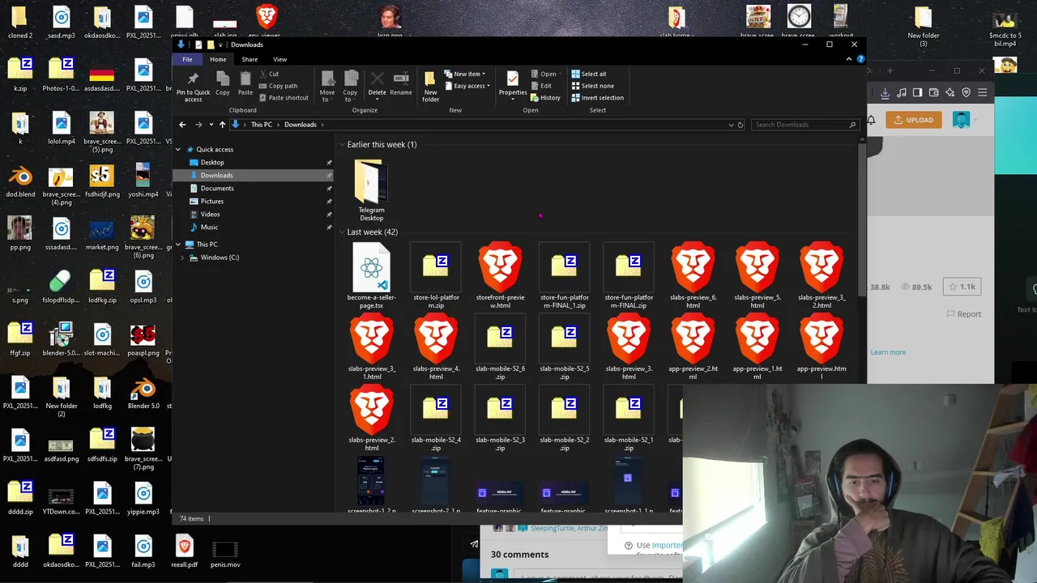Go up one folder level arrow
This screenshot has height=583, width=1037.
(222, 125)
